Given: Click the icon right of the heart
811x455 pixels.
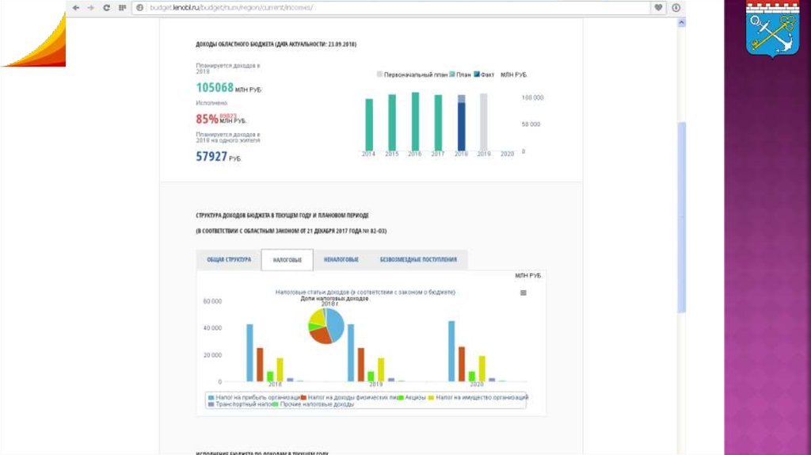Looking at the screenshot, I should [x=676, y=7].
